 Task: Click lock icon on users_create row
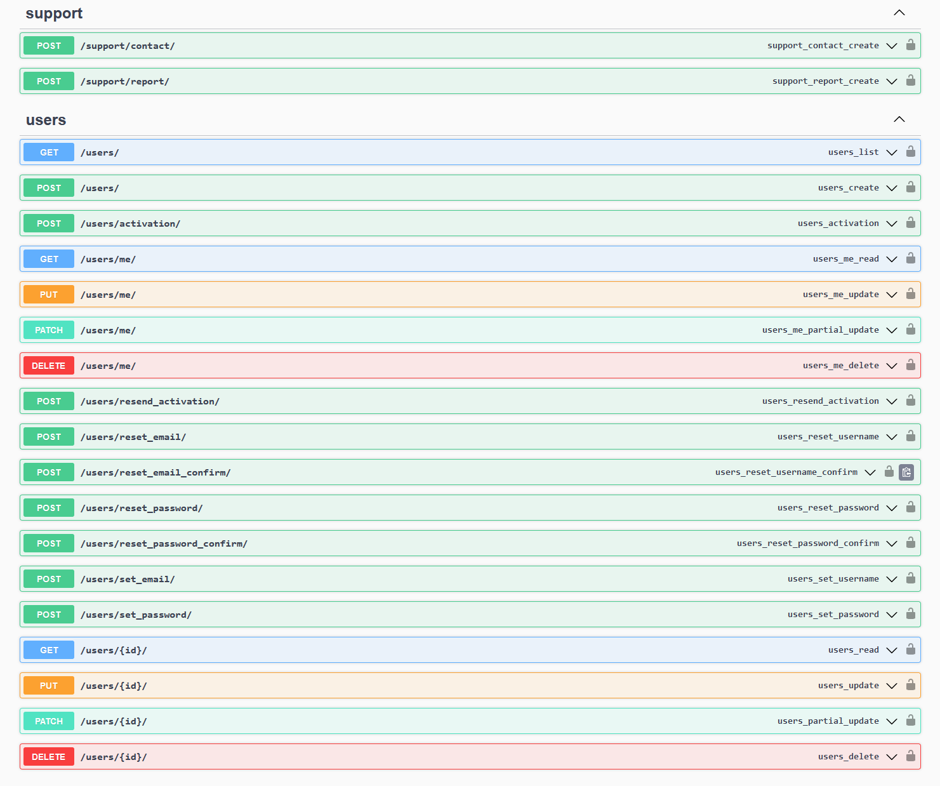[910, 187]
